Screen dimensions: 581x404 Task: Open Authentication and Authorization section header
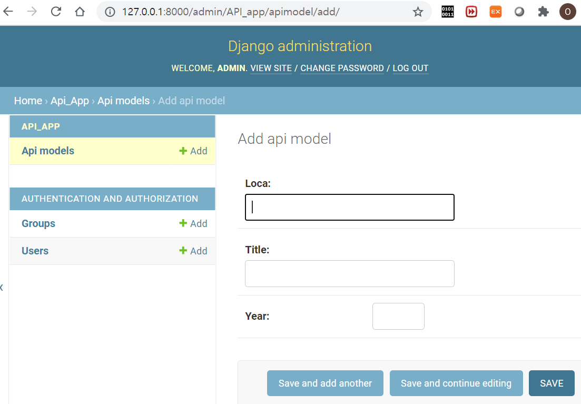click(x=110, y=199)
